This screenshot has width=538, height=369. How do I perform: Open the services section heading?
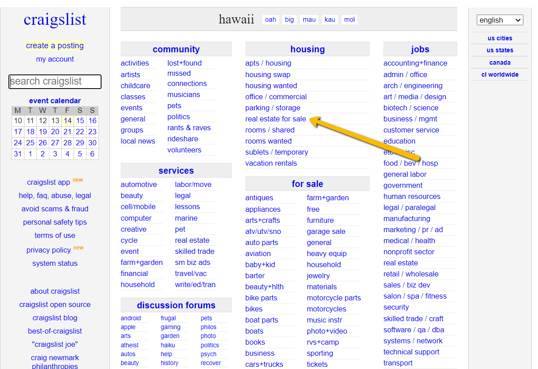[176, 171]
